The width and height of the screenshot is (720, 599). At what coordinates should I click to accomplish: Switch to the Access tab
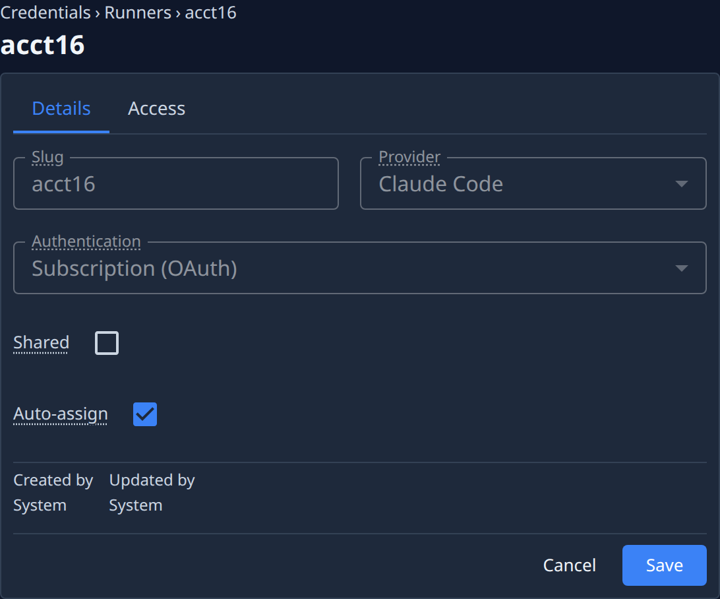pos(156,109)
